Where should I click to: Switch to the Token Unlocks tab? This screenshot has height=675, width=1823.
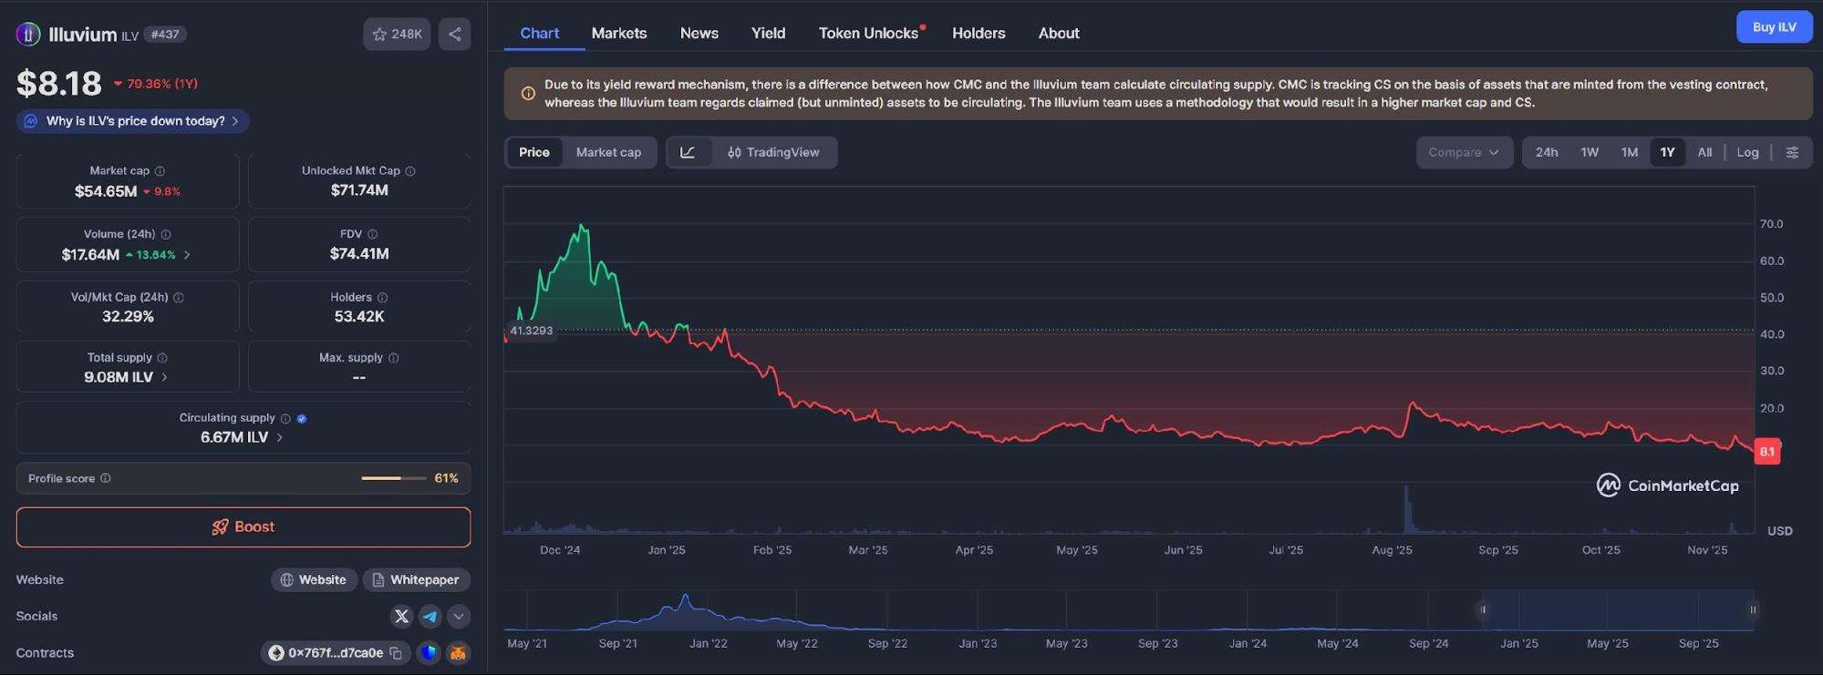pos(868,34)
